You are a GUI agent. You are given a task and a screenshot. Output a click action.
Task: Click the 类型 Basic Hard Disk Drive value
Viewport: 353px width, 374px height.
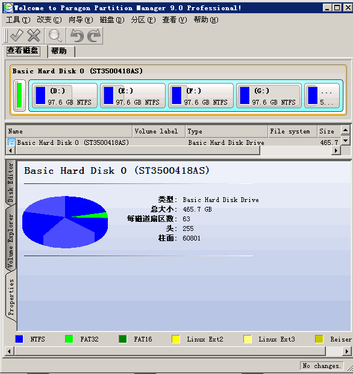coord(220,200)
